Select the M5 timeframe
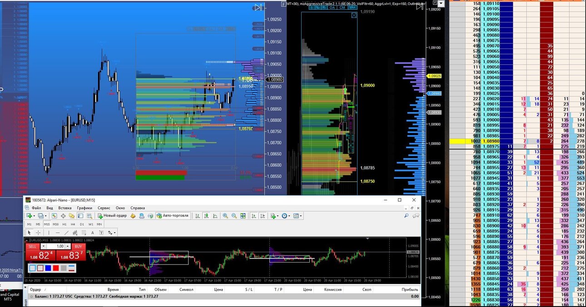This screenshot has height=307, width=586. click(38, 224)
